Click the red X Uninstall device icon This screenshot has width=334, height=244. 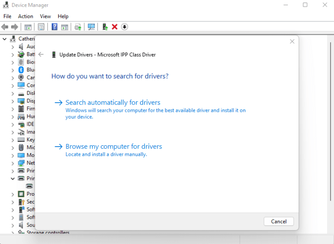tap(114, 27)
